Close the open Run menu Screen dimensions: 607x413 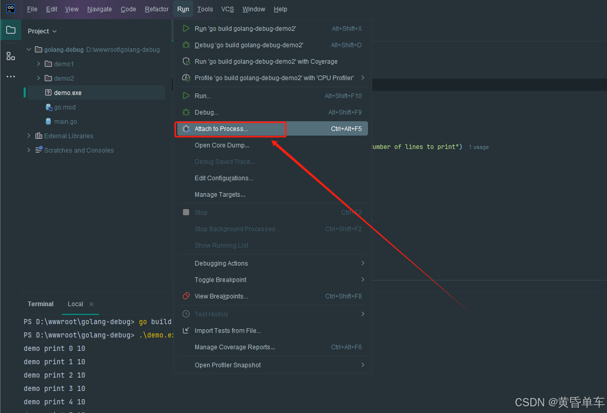[x=183, y=9]
